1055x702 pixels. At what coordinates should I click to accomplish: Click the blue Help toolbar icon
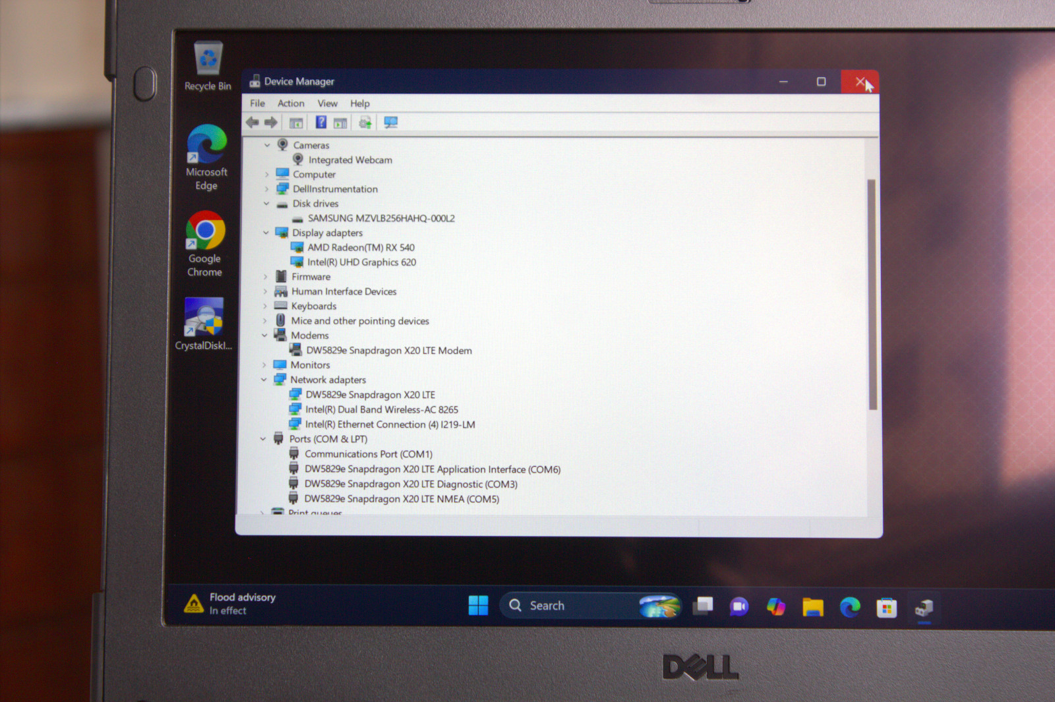pyautogui.click(x=321, y=123)
